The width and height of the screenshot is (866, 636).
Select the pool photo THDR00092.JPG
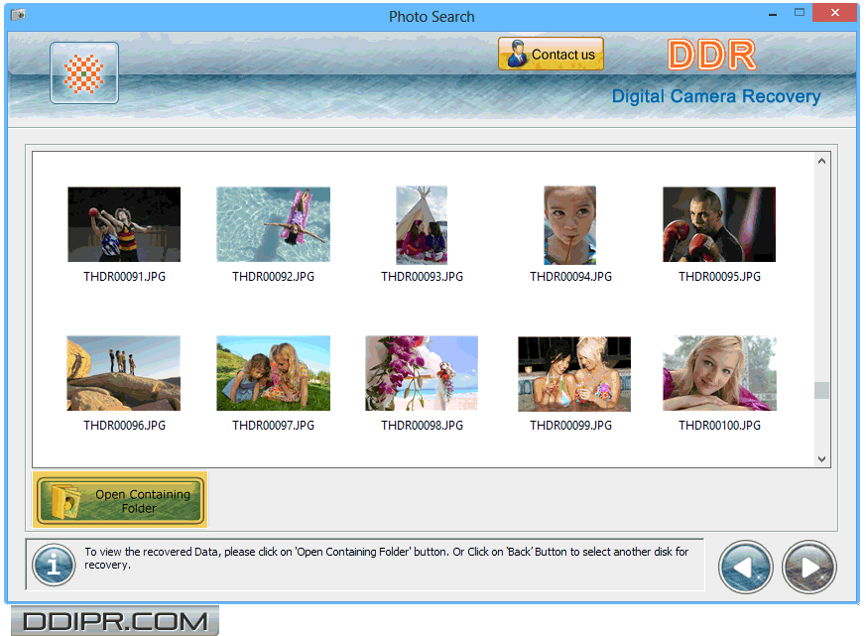(273, 225)
